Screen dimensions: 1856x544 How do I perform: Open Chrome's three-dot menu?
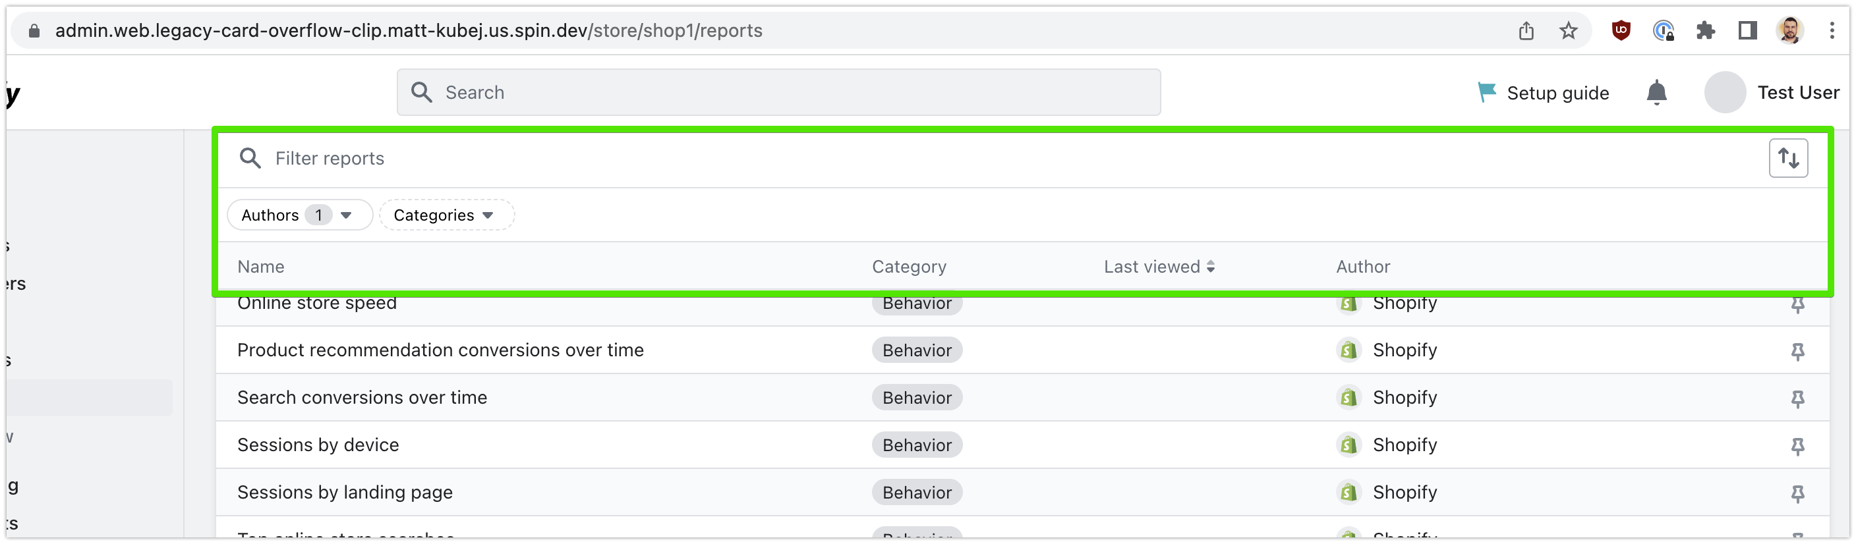point(1832,31)
